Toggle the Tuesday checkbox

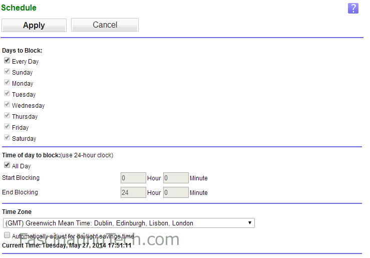[x=7, y=94]
